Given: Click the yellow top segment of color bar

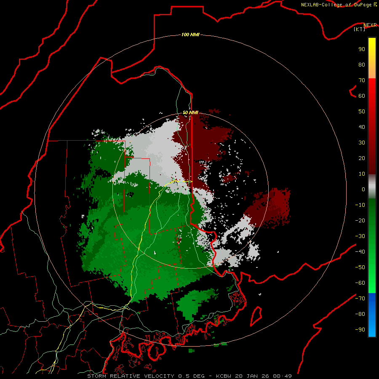Looking at the screenshot, I should tap(372, 58).
